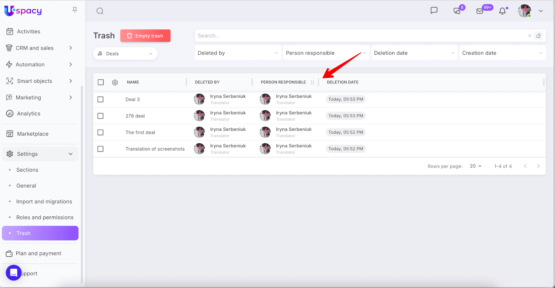Click the Empty trash button
The height and width of the screenshot is (288, 555).
point(145,36)
